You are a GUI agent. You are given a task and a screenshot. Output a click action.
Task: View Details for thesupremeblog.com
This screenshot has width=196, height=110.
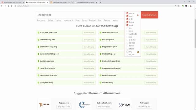point(151,68)
